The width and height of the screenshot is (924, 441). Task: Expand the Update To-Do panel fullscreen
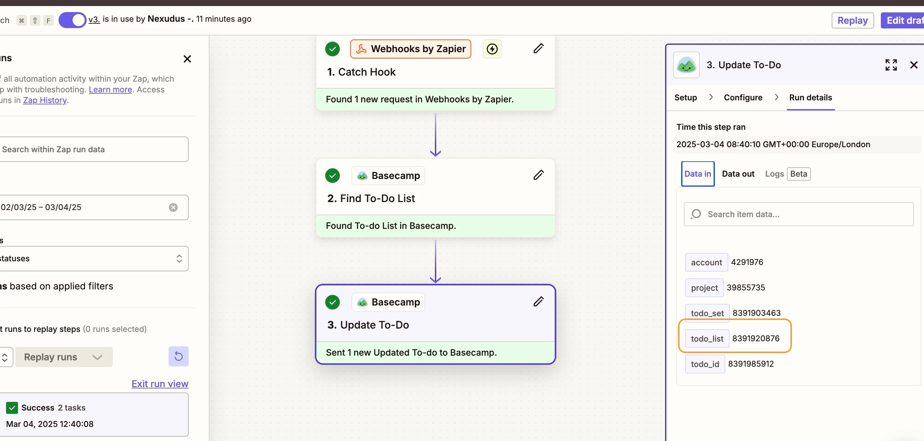pyautogui.click(x=891, y=65)
